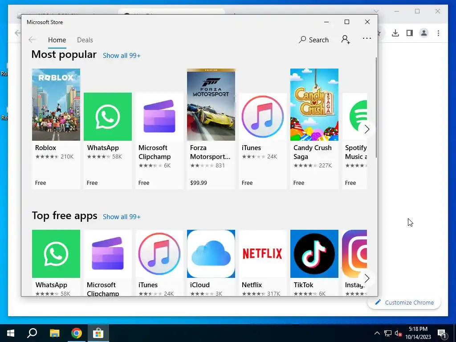Open the notification center icon
This screenshot has height=342, width=456.
tap(442, 333)
